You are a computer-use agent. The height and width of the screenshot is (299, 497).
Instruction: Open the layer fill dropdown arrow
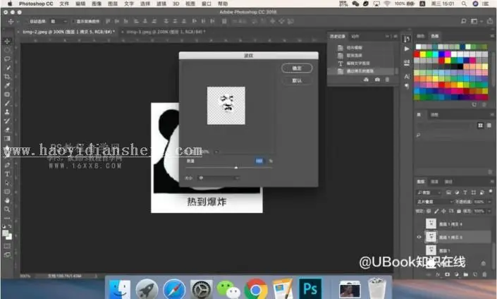pos(490,211)
